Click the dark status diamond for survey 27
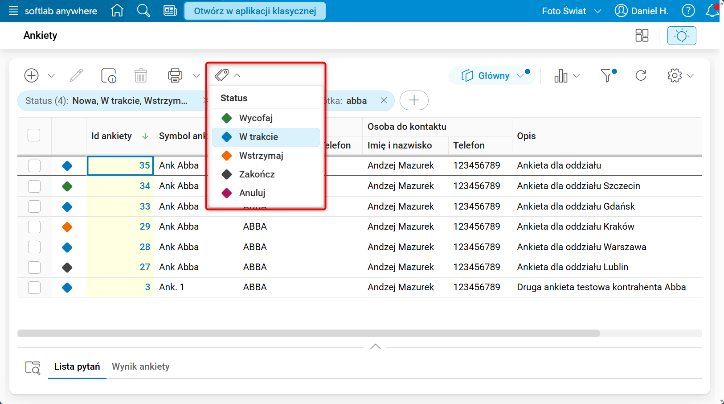The height and width of the screenshot is (404, 724). (x=67, y=268)
